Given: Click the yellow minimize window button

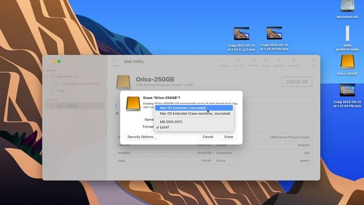Looking at the screenshot, I should point(54,61).
